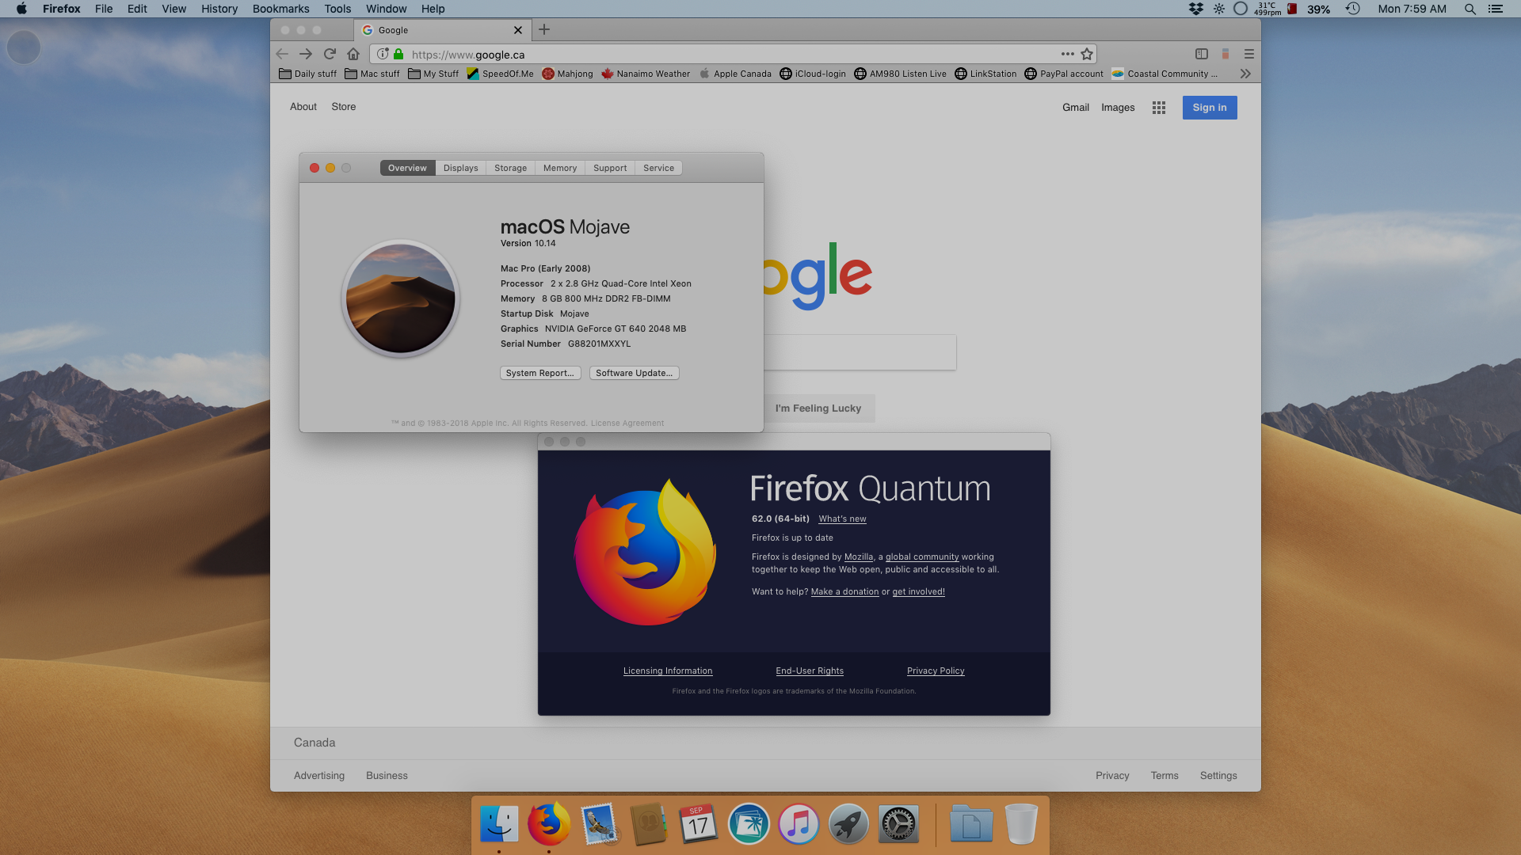Open System Preferences in the Dock
Image resolution: width=1521 pixels, height=855 pixels.
(898, 824)
